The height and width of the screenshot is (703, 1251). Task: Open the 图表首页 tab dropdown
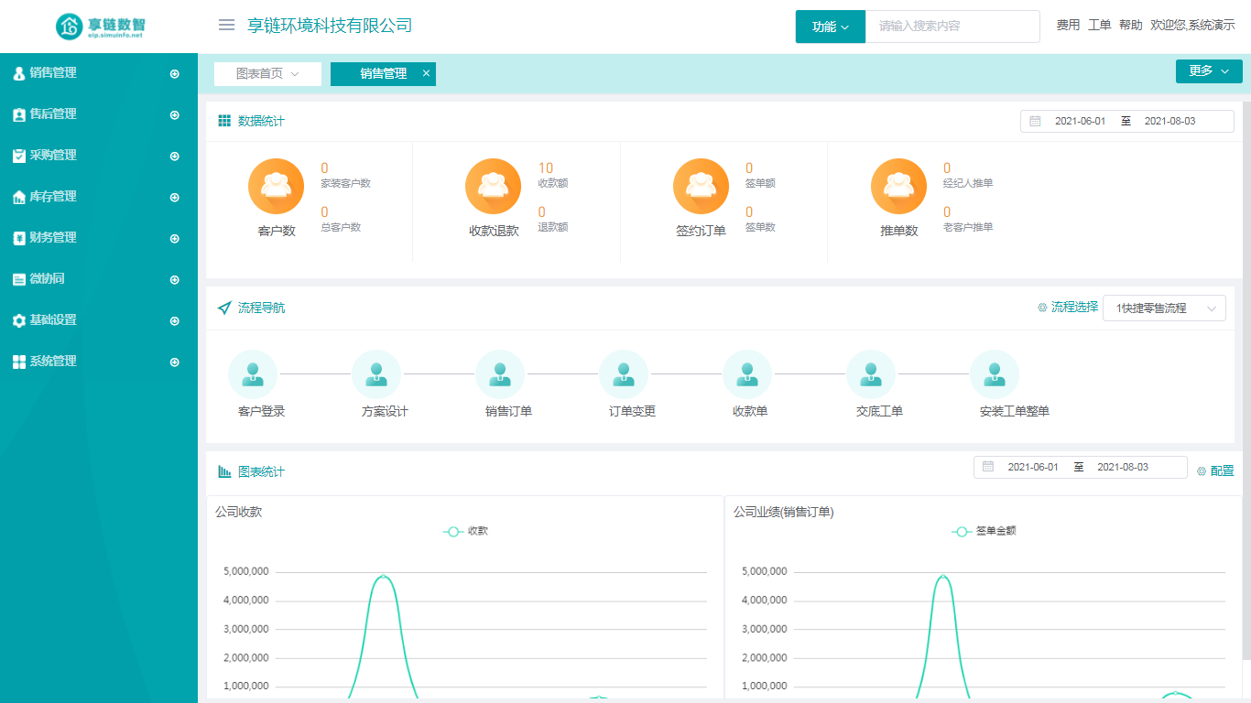pos(267,74)
